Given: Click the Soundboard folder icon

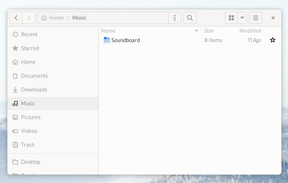Looking at the screenshot, I should coord(106,40).
